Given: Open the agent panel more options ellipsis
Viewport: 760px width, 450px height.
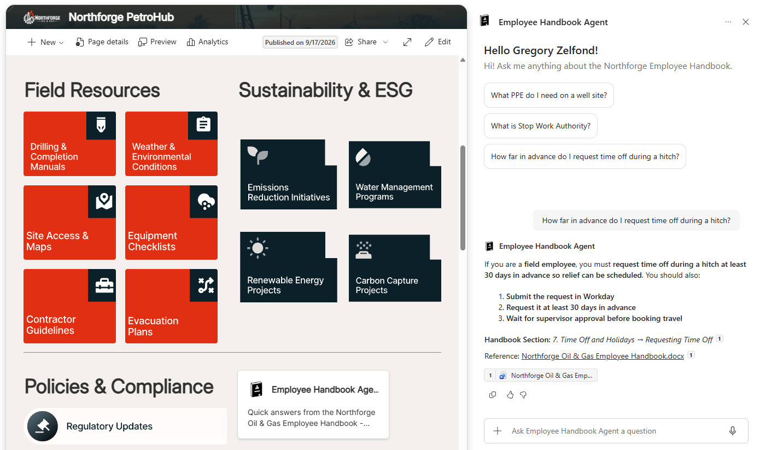Looking at the screenshot, I should click(728, 22).
